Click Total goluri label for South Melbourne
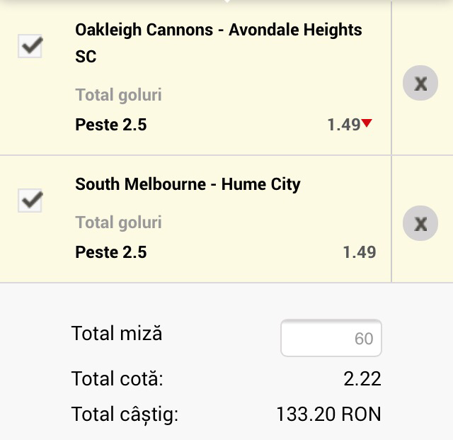 point(118,222)
